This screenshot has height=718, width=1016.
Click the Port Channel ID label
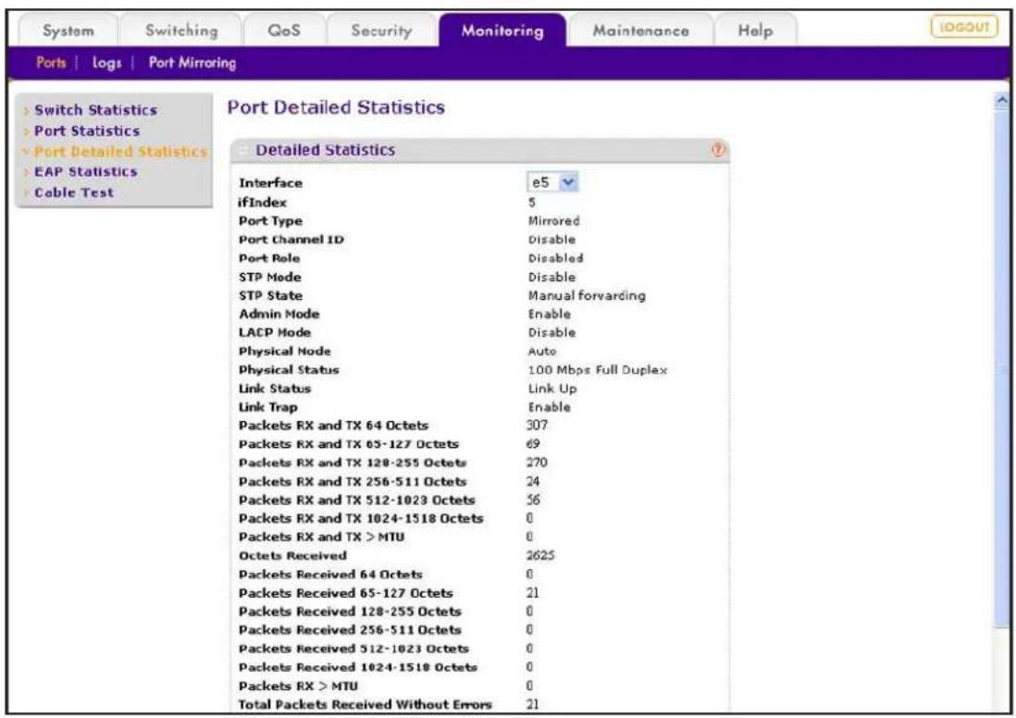[291, 239]
